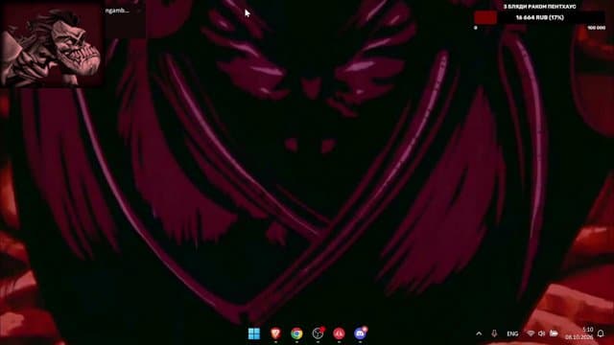Open the Wi-Fi network indicator
614x345 pixels.
[531, 333]
